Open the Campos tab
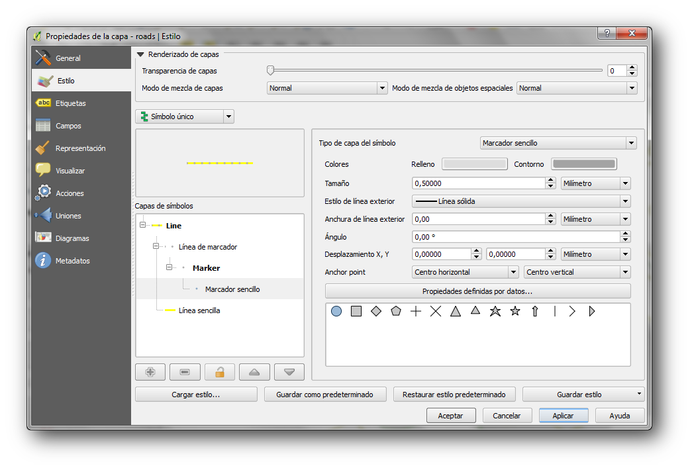 pyautogui.click(x=81, y=125)
